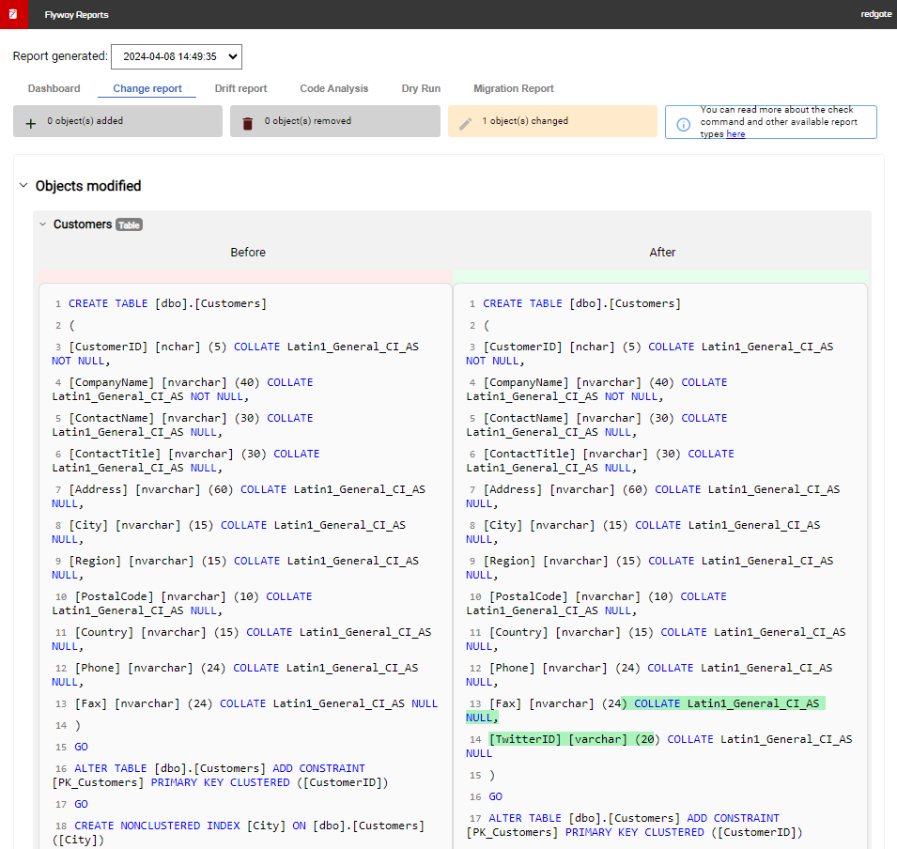The height and width of the screenshot is (849, 897).
Task: Click [CompanyName] line in Before pane
Action: (182, 389)
